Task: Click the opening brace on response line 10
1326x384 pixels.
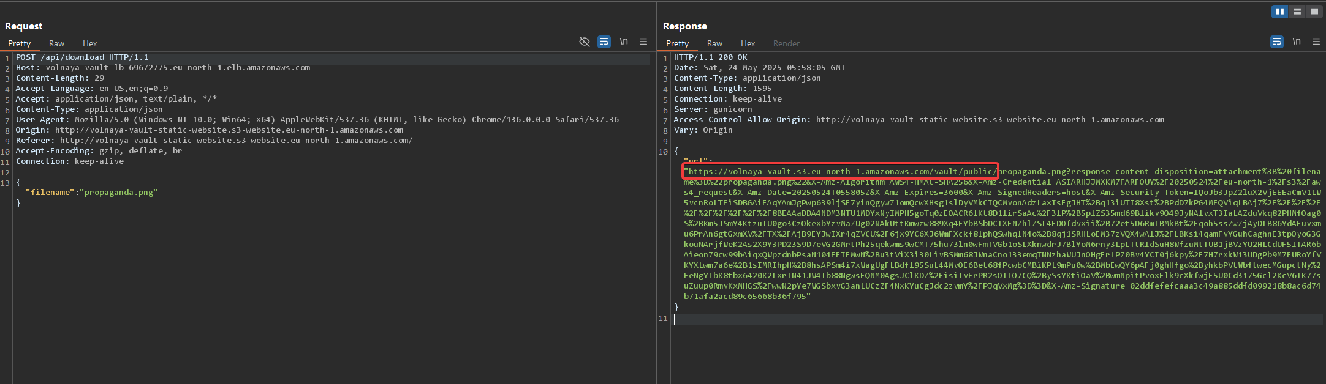Action: [x=676, y=151]
